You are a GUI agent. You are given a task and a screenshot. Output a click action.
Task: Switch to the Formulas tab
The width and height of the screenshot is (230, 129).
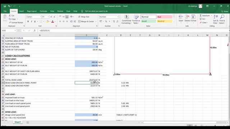pos(43,11)
